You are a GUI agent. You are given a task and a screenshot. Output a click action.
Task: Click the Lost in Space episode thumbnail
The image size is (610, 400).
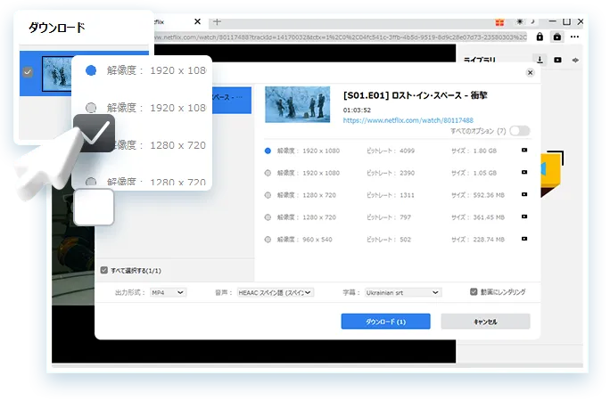(x=298, y=104)
